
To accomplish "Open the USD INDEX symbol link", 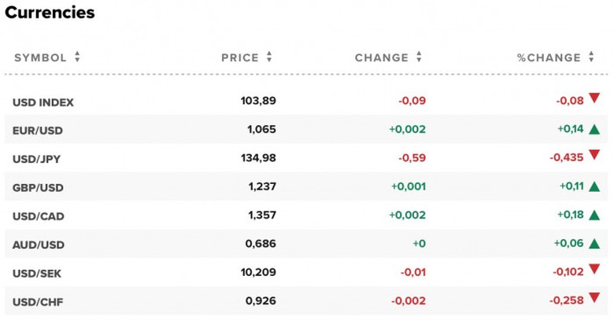I will (43, 102).
